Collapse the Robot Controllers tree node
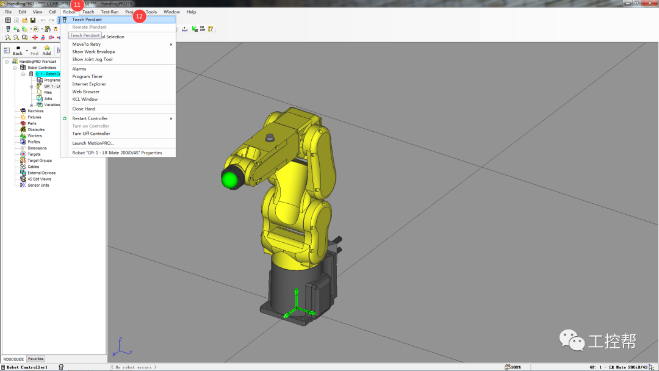Image resolution: width=659 pixels, height=371 pixels. pos(15,68)
